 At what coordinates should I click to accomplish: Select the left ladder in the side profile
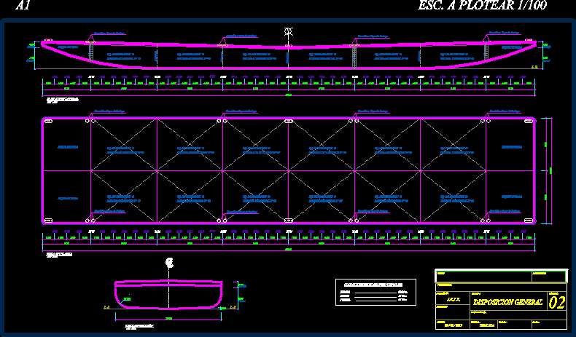[91, 51]
